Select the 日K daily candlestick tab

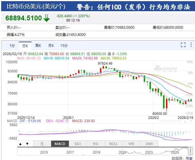tap(25, 45)
